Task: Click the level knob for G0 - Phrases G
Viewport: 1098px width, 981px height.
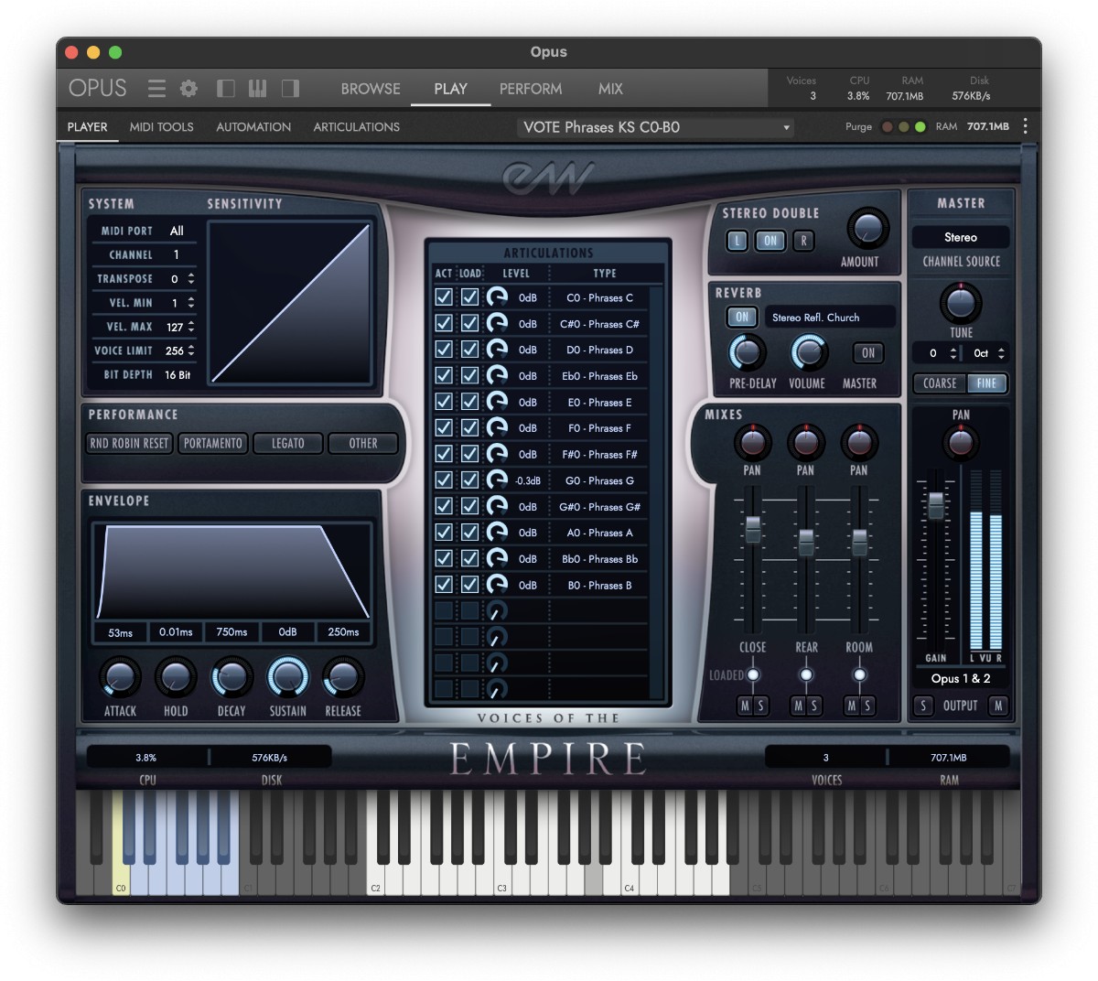Action: click(x=497, y=480)
